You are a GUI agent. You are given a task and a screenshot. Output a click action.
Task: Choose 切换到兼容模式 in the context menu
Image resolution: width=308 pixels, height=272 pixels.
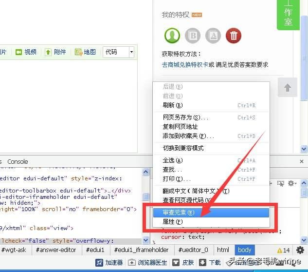[211, 148]
